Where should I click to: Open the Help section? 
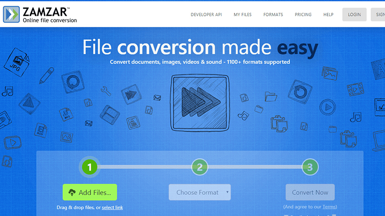pos(328,15)
